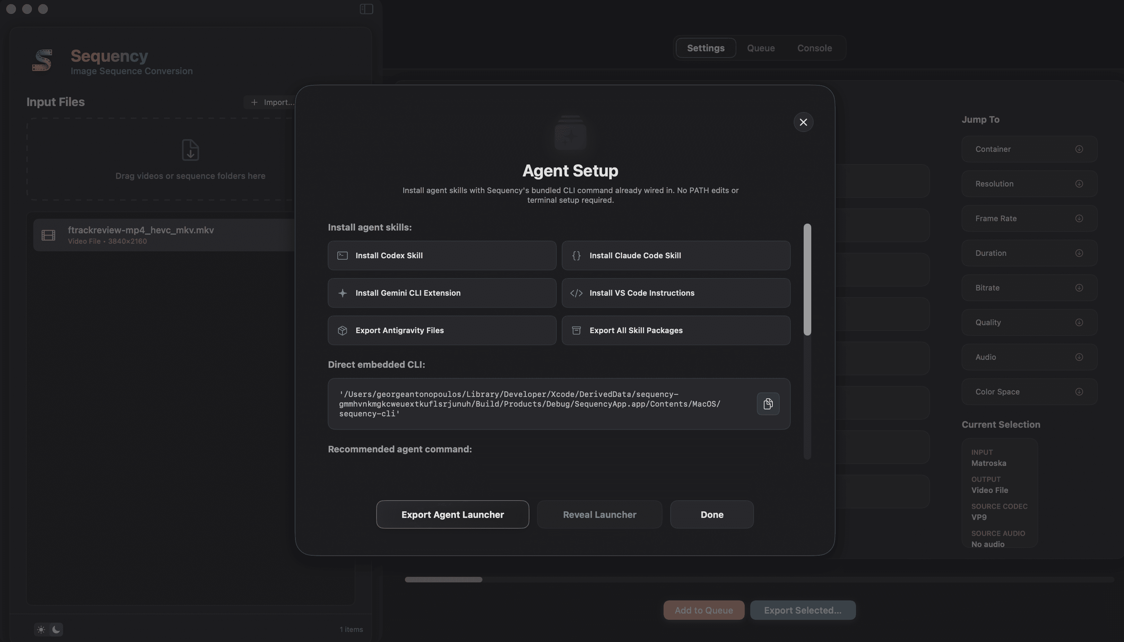Click Export Antigravity Files
The image size is (1124, 642).
pos(442,330)
